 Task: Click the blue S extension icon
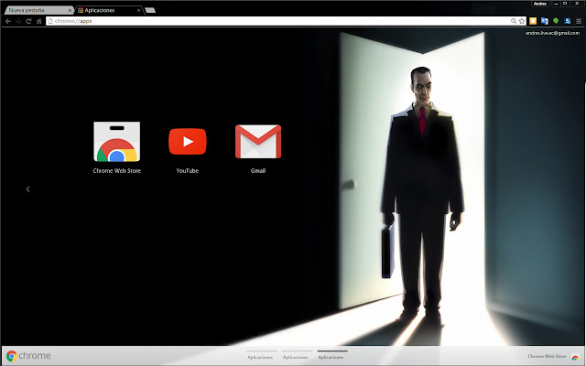pyautogui.click(x=568, y=21)
